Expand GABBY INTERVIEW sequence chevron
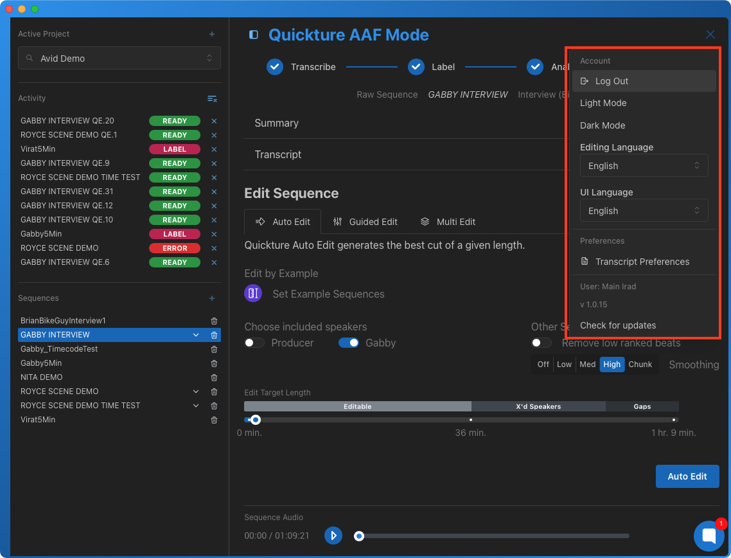 coord(196,335)
